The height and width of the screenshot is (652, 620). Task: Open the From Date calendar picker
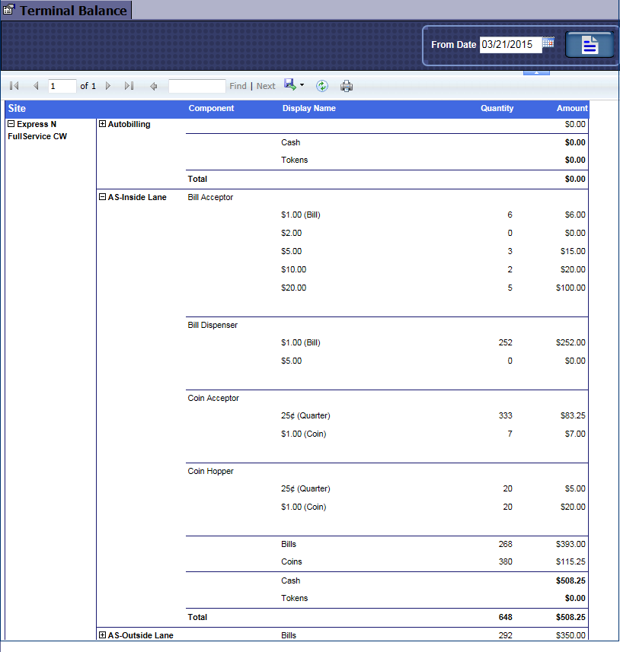[548, 43]
